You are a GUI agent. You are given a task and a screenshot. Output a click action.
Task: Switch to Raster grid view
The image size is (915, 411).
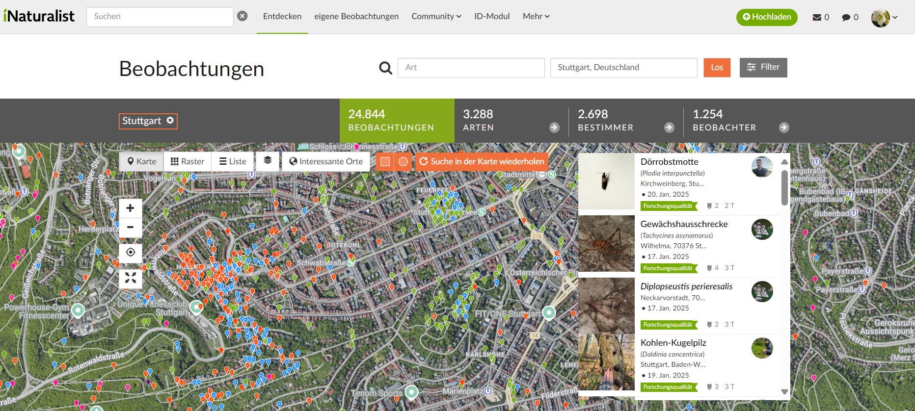tap(188, 161)
